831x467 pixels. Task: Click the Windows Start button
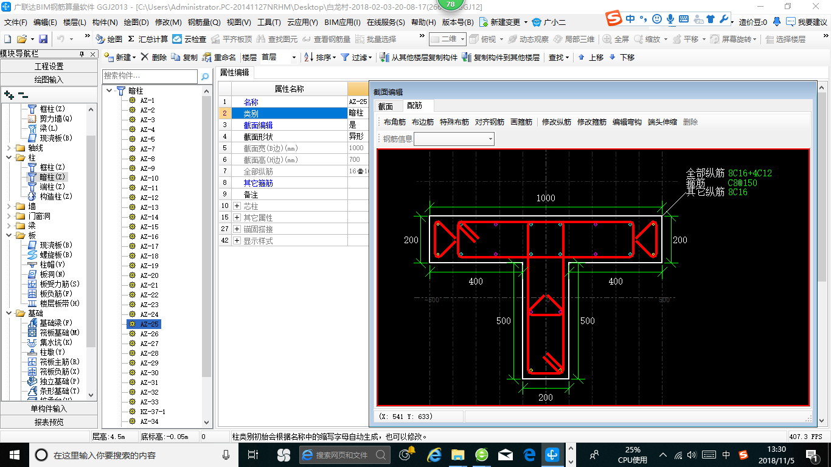click(14, 454)
